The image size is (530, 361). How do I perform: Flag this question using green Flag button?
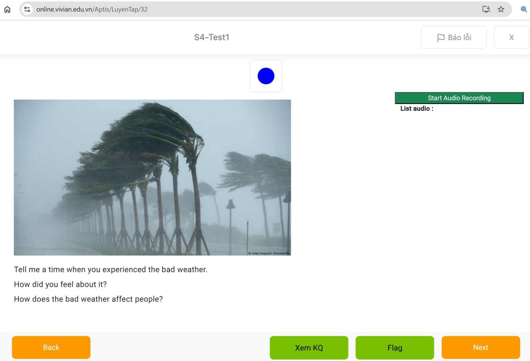tap(394, 348)
